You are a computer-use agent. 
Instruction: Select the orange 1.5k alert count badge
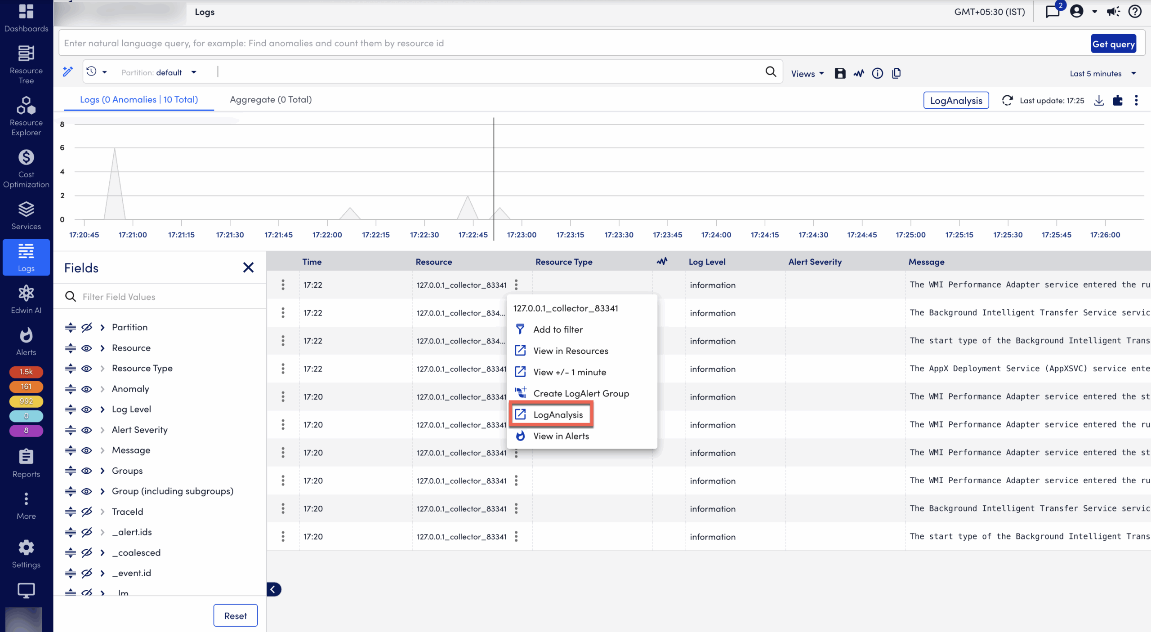point(26,372)
